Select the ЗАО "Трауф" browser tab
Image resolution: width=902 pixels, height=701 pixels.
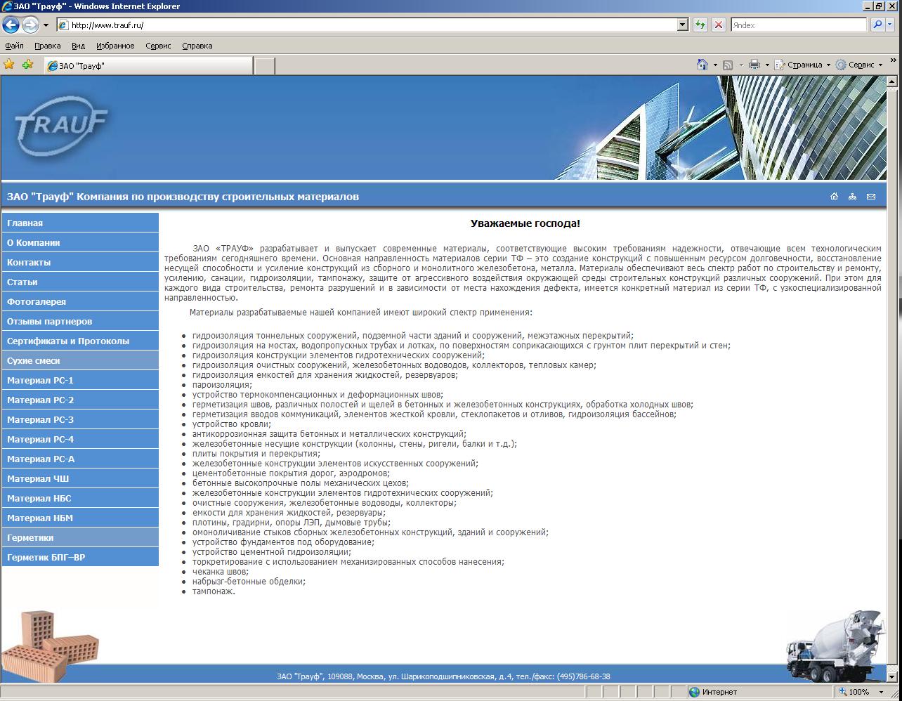pos(148,65)
